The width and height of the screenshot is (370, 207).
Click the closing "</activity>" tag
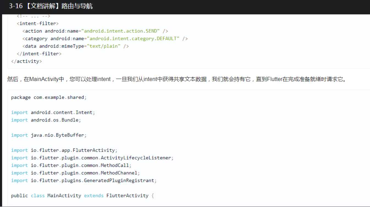(26, 61)
